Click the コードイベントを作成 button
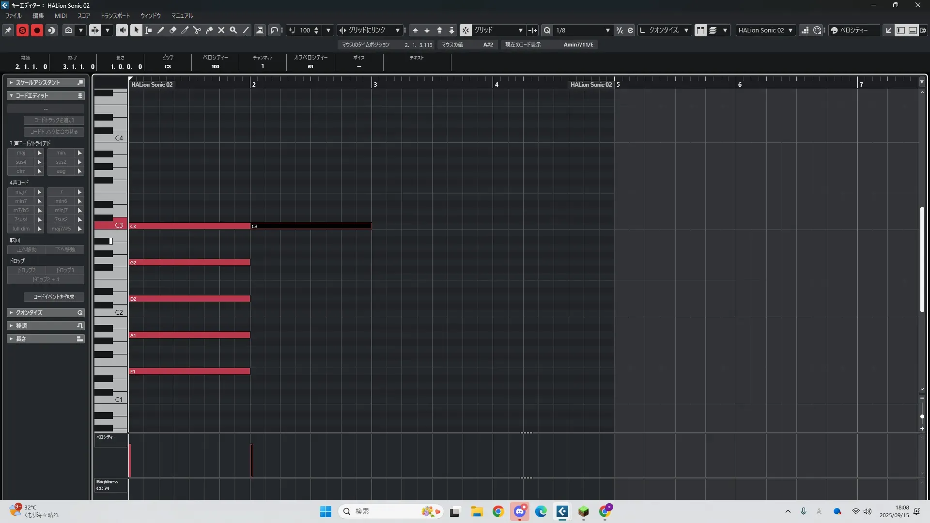Image resolution: width=930 pixels, height=523 pixels. (54, 297)
